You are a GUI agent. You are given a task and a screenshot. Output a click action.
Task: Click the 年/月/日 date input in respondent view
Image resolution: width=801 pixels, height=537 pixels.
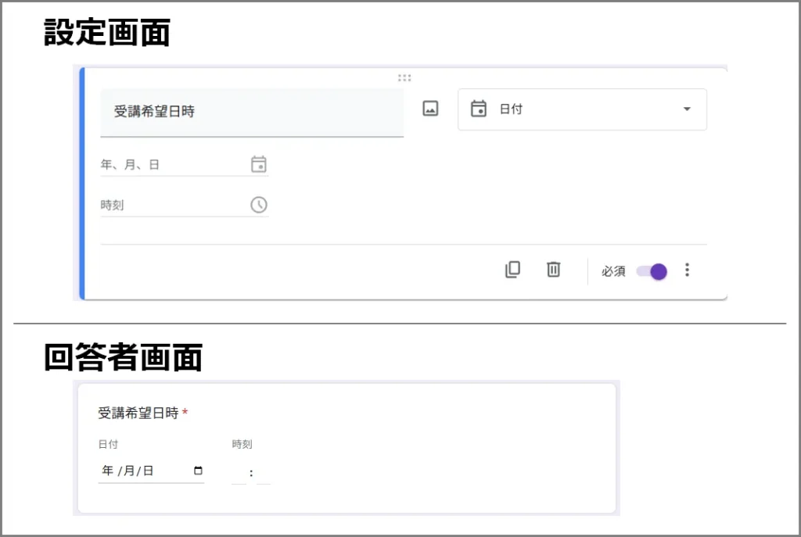point(141,471)
